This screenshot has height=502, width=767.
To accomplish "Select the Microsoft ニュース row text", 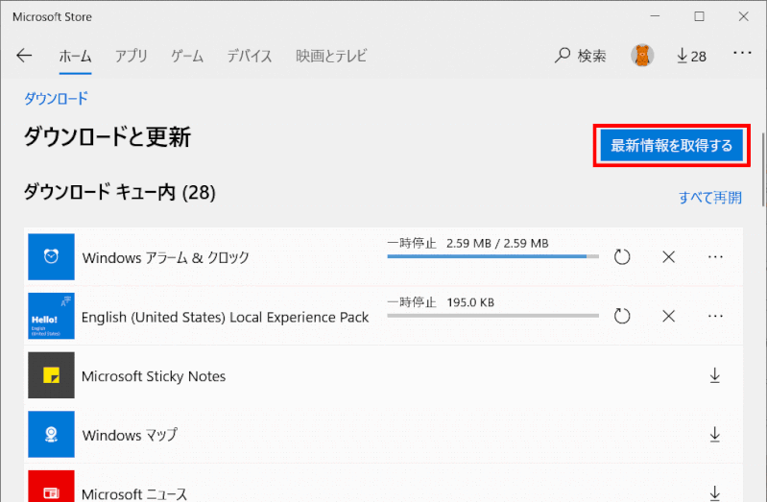I will pos(134,493).
